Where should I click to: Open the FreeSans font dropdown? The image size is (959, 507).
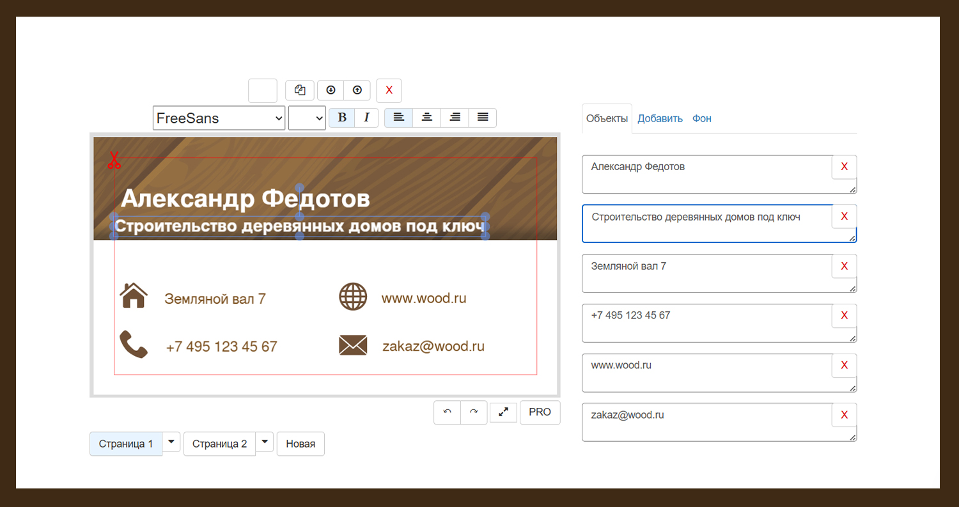coord(219,118)
